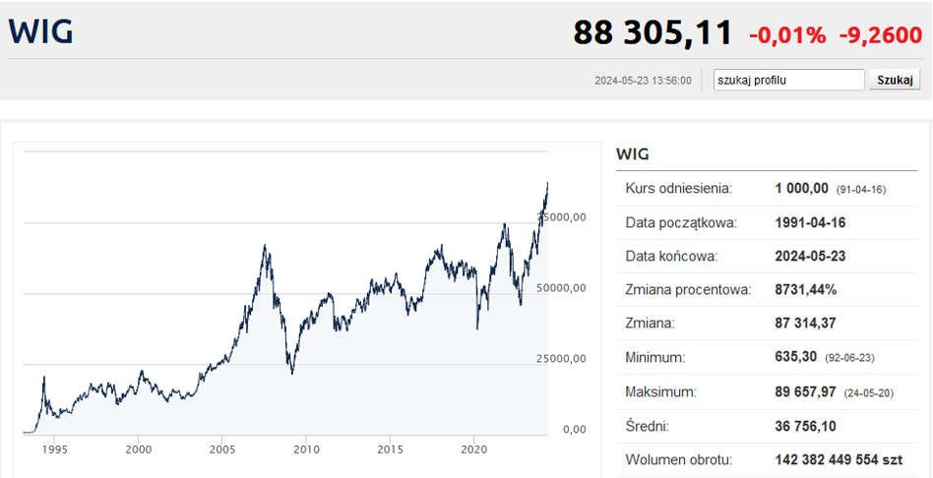Click the 2024-05-23 13:56:00 timestamp

tap(643, 81)
